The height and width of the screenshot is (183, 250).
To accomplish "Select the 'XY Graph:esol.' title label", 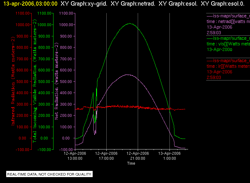I will [178, 3].
